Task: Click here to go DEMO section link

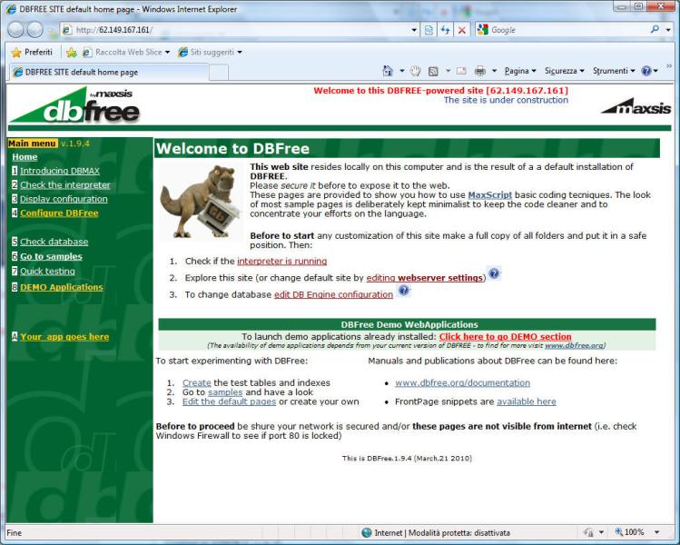Action: click(505, 337)
